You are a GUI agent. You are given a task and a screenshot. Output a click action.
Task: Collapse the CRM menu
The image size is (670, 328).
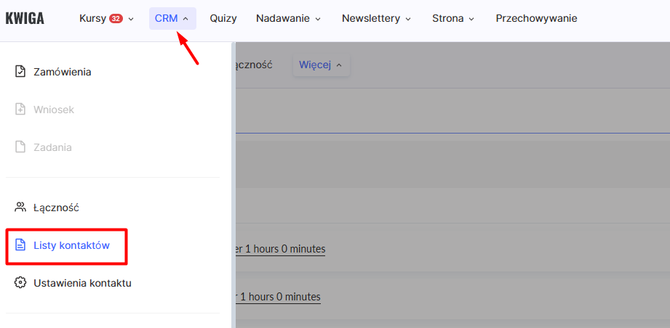coord(172,18)
